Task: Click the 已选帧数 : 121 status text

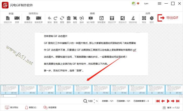Action: pyautogui.click(x=123, y=101)
